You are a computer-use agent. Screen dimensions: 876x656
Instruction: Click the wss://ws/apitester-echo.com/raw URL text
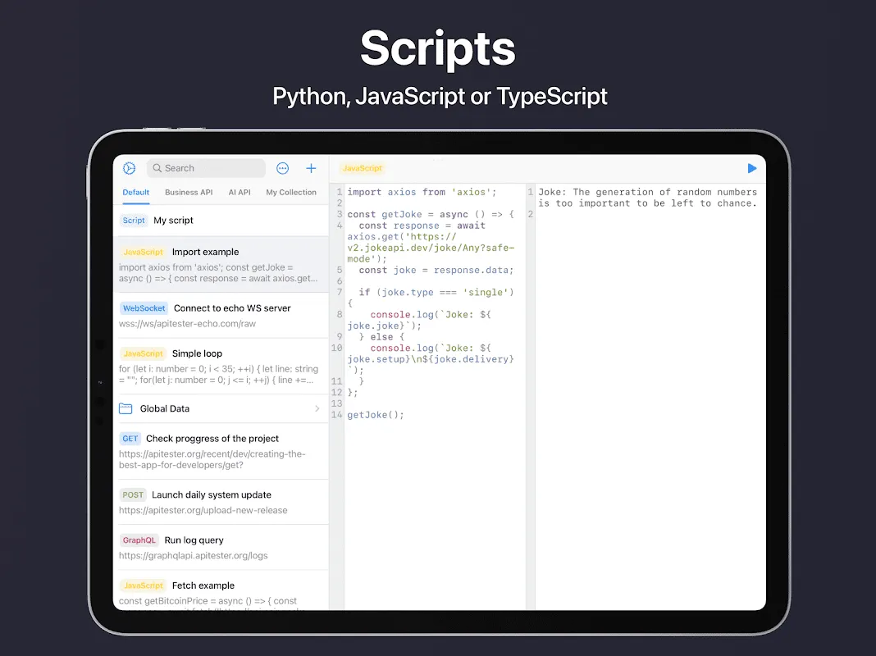[187, 324]
